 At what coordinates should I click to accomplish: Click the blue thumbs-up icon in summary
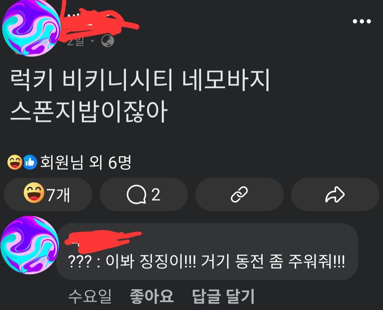pyautogui.click(x=30, y=162)
